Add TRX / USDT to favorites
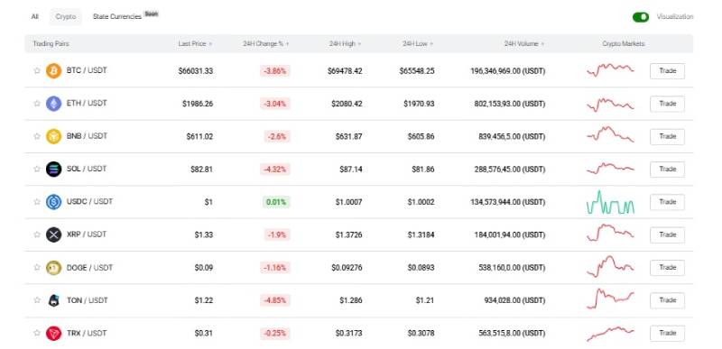This screenshot has height=349, width=722. (37, 333)
